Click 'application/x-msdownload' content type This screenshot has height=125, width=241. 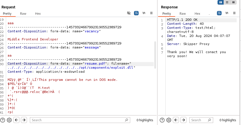click(60, 72)
